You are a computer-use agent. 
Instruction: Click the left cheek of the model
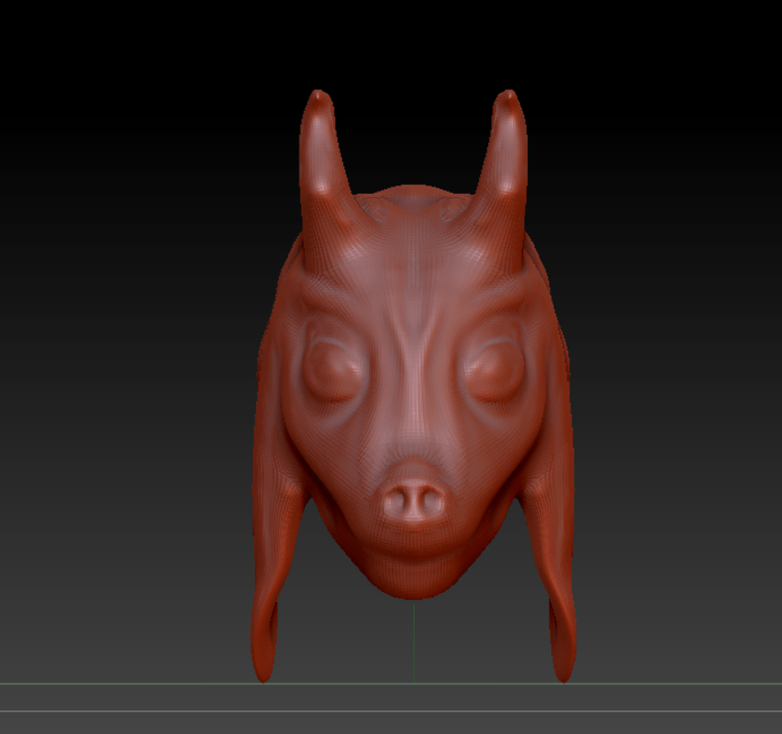pyautogui.click(x=317, y=453)
